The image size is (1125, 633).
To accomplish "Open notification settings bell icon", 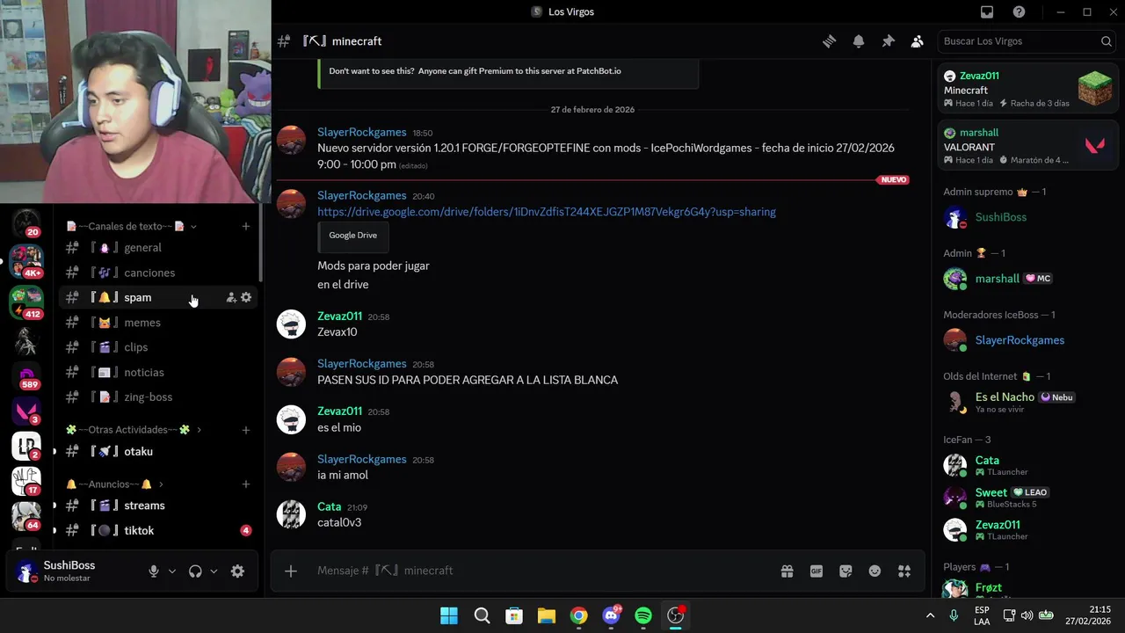I will pos(859,41).
